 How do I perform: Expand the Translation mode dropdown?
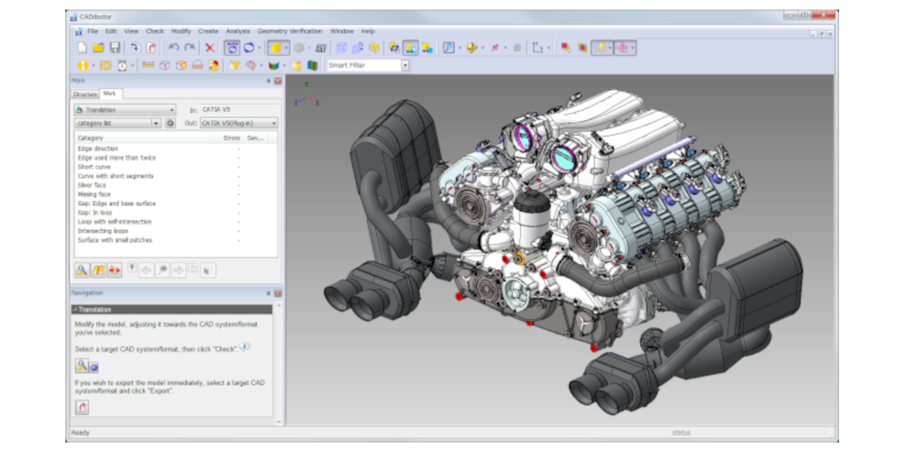[x=172, y=110]
